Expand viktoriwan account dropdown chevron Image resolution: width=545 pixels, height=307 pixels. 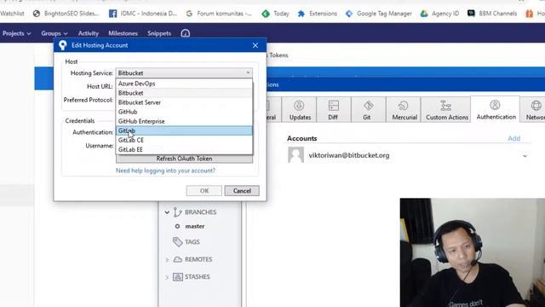(x=525, y=156)
